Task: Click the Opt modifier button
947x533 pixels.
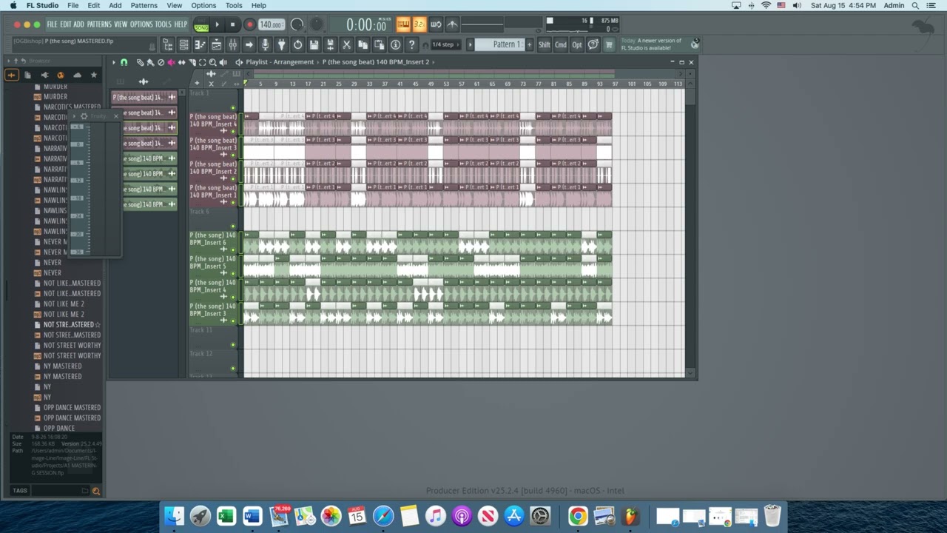Action: tap(577, 44)
